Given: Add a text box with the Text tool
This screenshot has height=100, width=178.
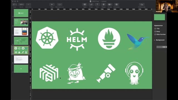Looking at the screenshot, I should click(x=97, y=4).
